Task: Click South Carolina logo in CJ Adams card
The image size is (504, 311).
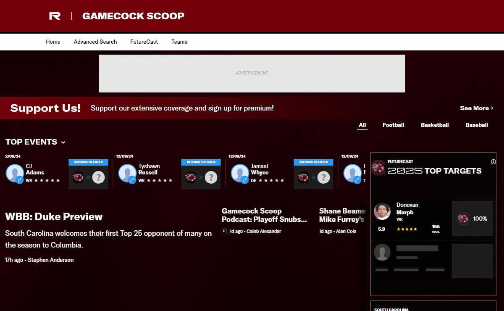Action: pos(79,177)
